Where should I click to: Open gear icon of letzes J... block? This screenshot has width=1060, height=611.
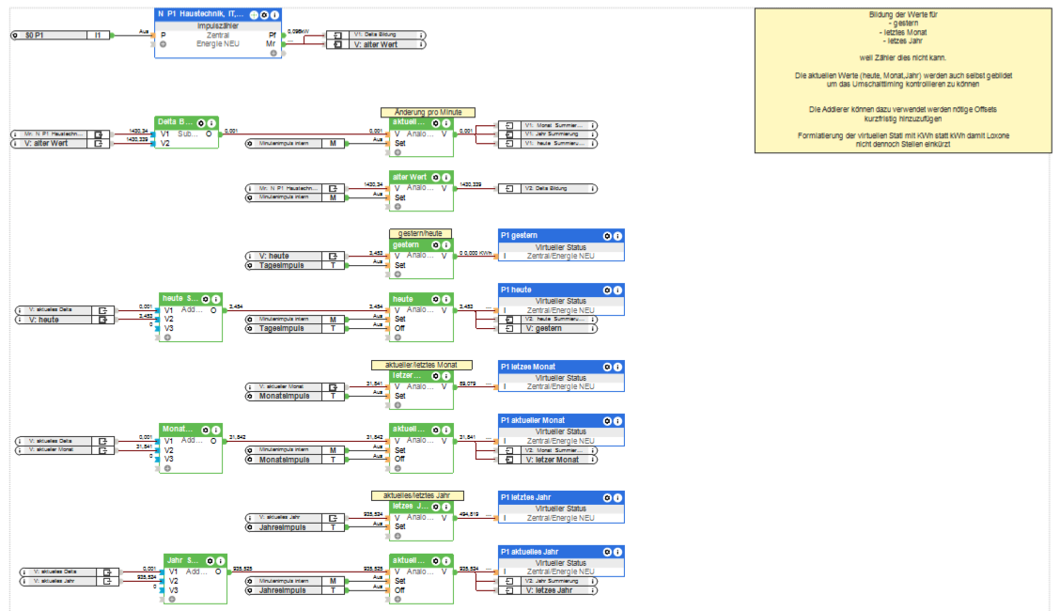coord(435,507)
